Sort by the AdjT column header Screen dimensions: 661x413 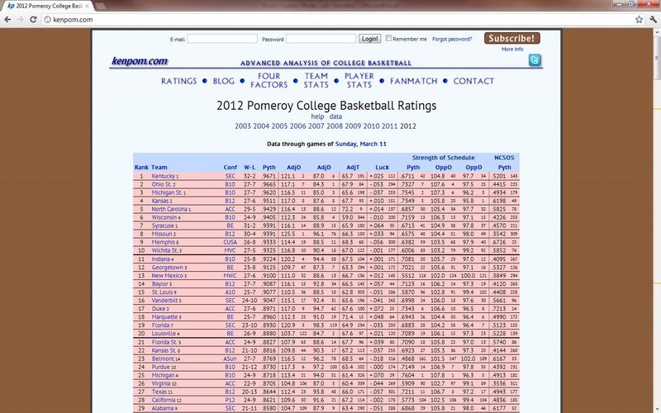pos(353,168)
